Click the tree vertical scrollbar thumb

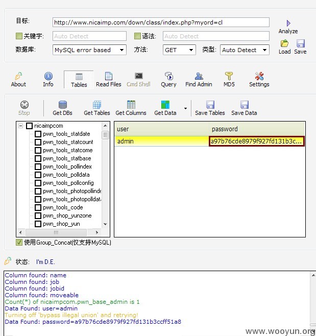[105, 135]
